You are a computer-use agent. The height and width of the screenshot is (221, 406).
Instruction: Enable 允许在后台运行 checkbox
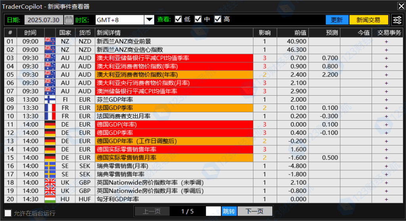8,213
